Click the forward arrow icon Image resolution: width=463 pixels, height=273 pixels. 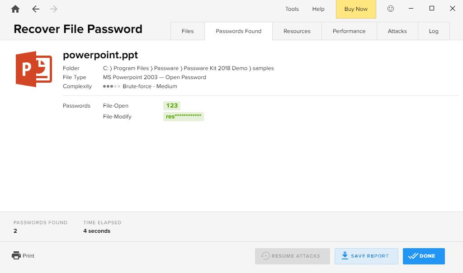pos(54,9)
